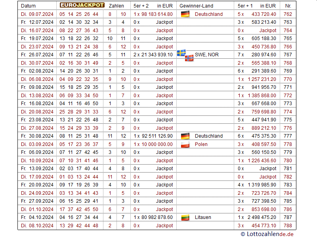The image size is (317, 238).
Task: Click the draw number 788
Action: [288, 226]
